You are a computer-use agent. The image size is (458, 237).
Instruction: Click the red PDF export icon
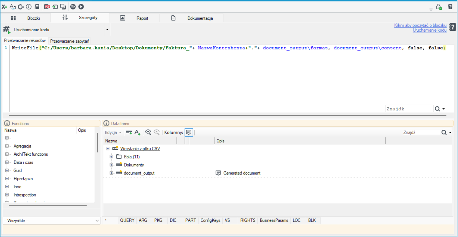[x=47, y=7]
